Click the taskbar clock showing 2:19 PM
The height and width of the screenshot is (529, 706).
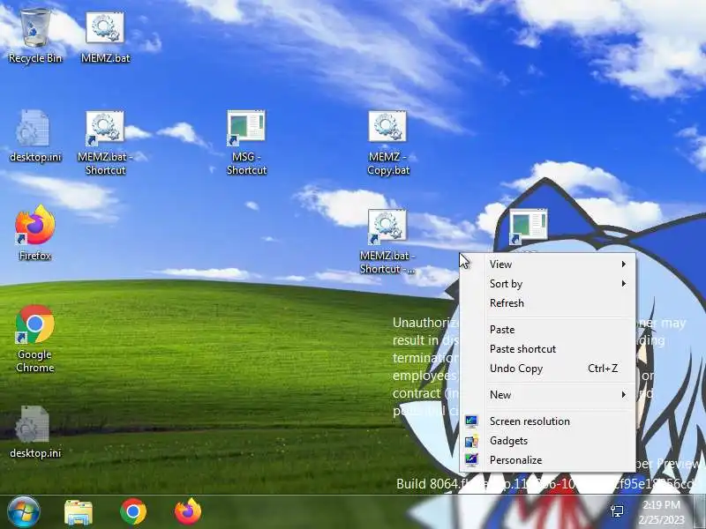(661, 512)
